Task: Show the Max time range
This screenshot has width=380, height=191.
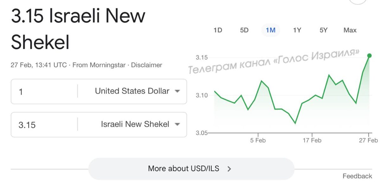Action: [350, 30]
